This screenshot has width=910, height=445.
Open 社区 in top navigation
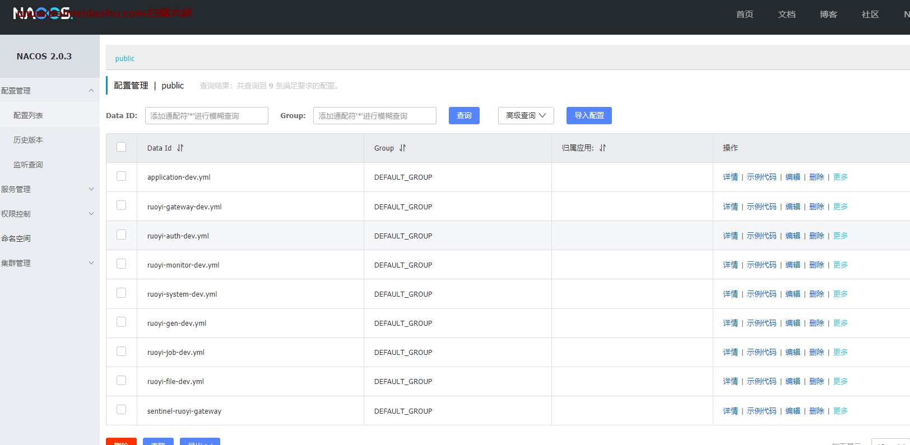[x=870, y=14]
